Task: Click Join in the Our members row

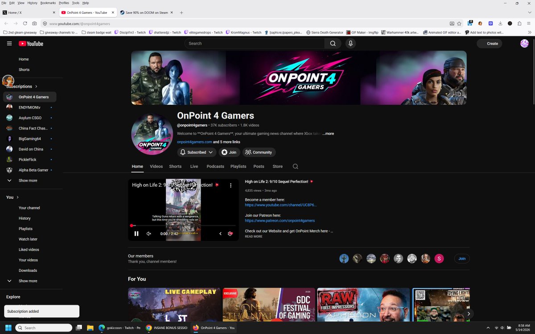Action: pos(462,258)
